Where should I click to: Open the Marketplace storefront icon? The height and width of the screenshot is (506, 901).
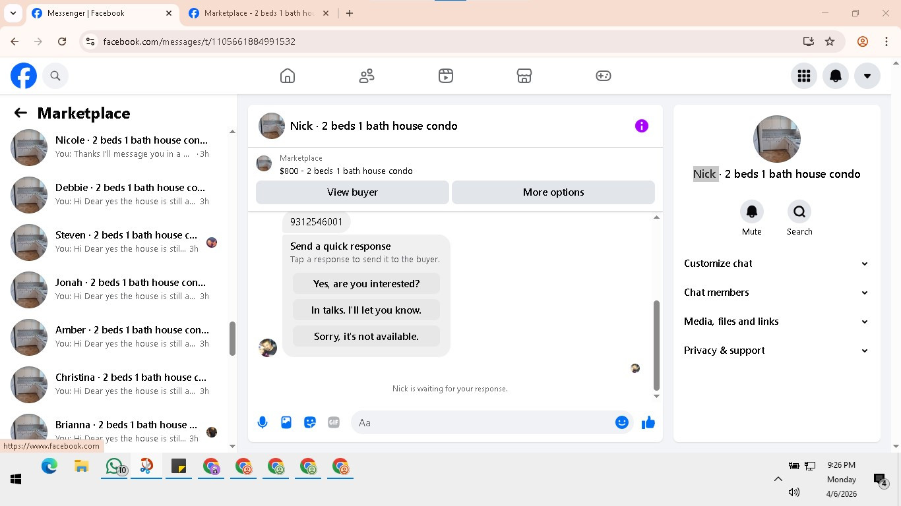coord(524,76)
